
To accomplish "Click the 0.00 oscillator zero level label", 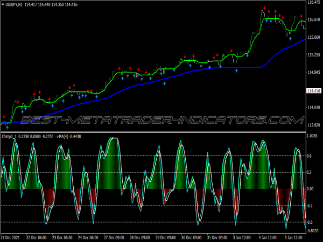I will coord(310,189).
